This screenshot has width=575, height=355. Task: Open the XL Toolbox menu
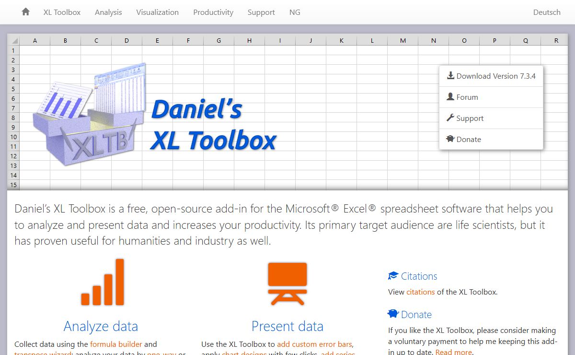[62, 12]
